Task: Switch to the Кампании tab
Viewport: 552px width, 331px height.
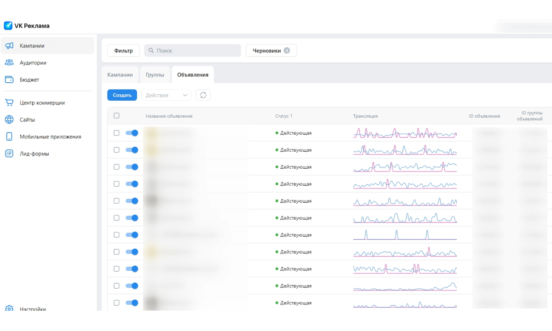Action: tap(120, 75)
